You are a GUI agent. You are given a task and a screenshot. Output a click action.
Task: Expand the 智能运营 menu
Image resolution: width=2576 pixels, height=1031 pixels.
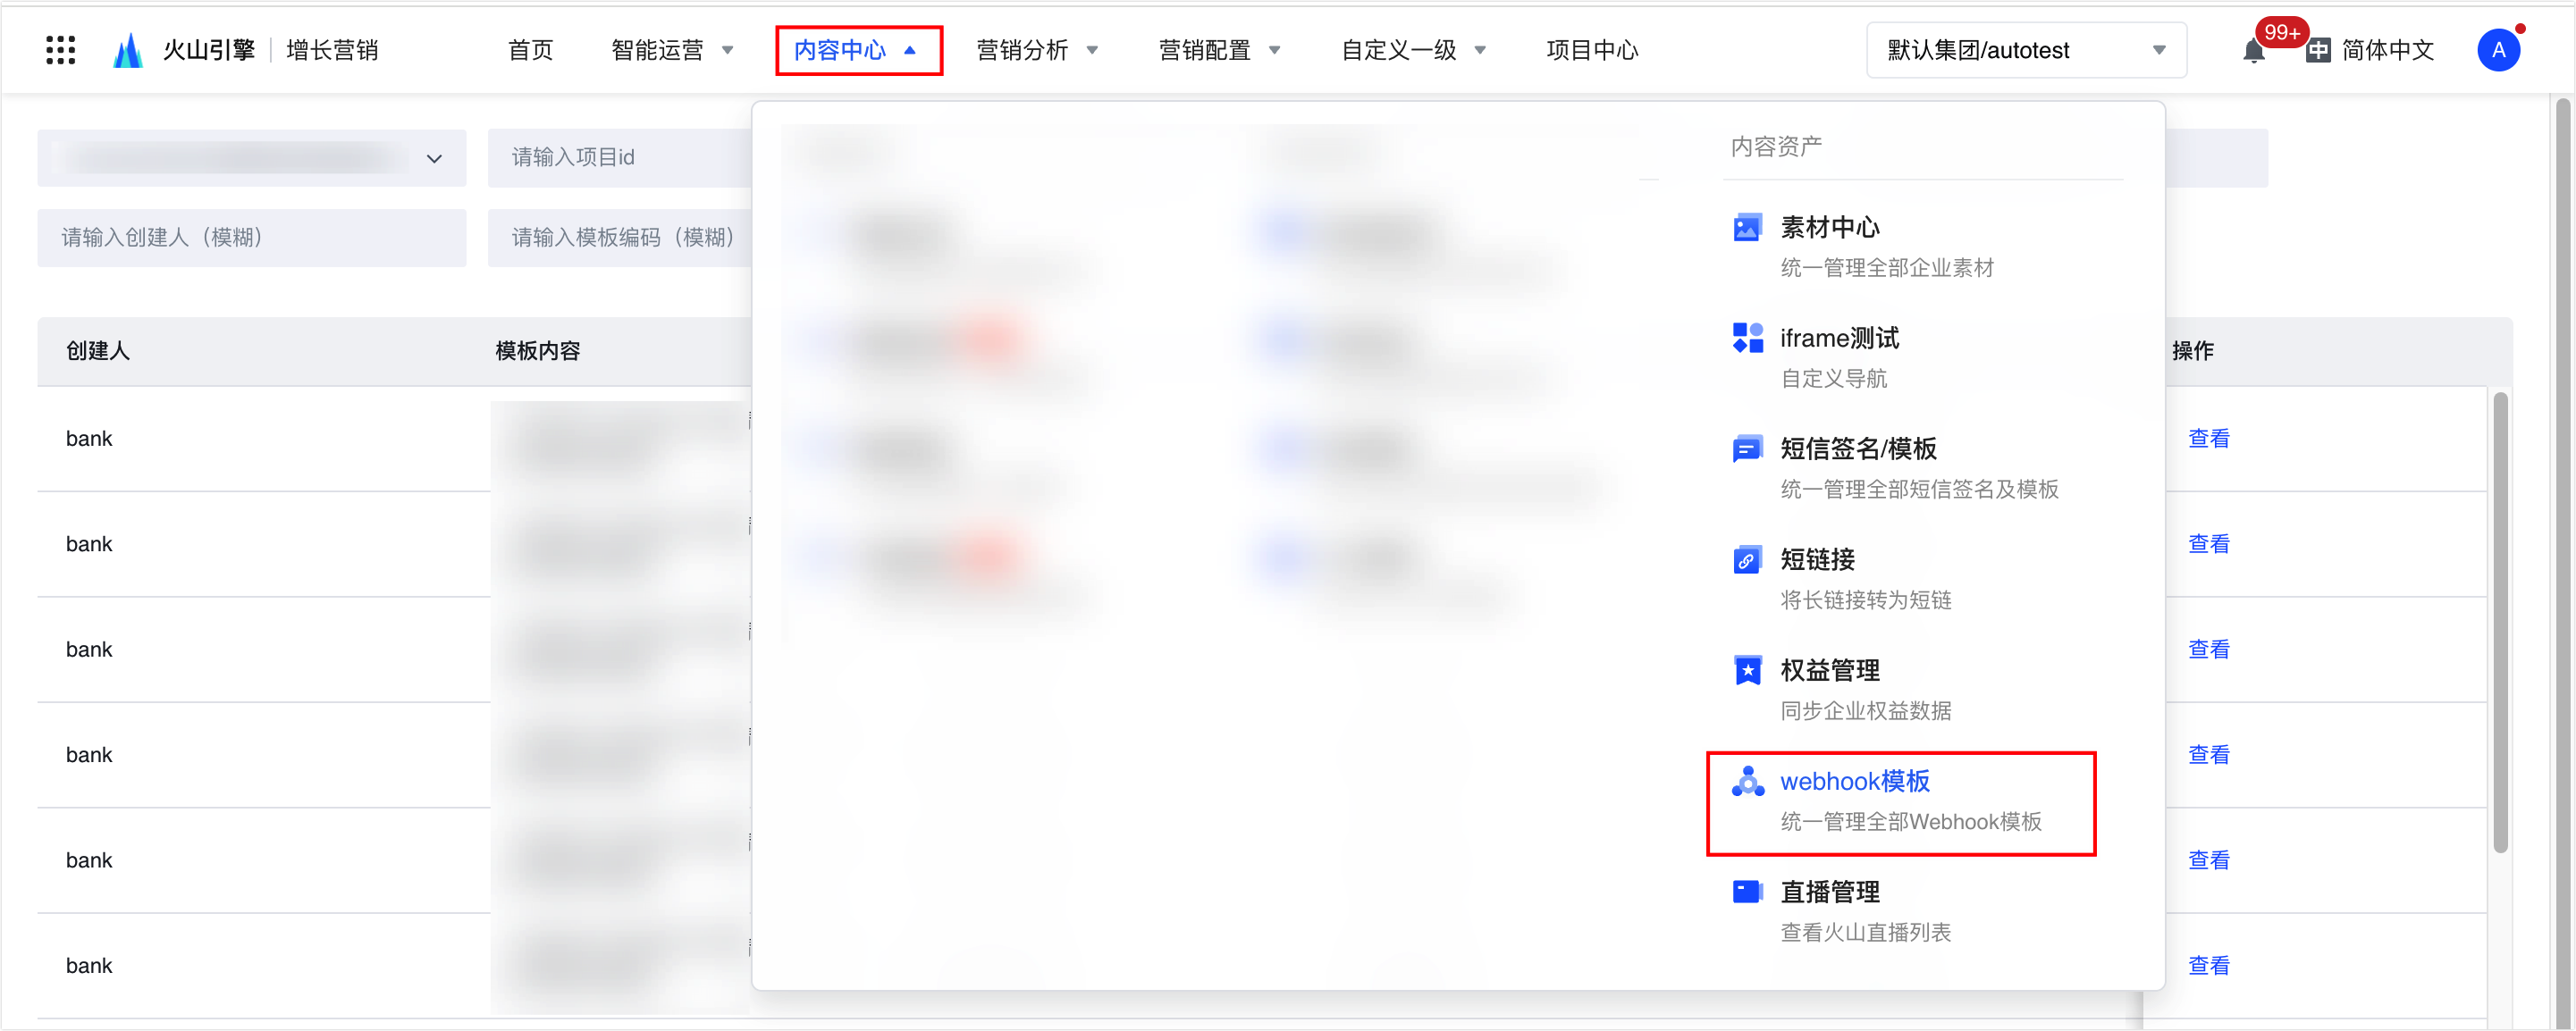tap(672, 50)
